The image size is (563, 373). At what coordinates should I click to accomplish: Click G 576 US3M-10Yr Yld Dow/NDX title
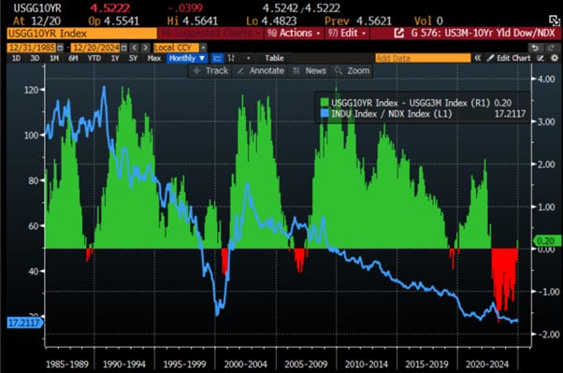(483, 34)
